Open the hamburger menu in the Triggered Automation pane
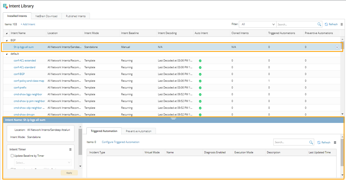Image resolution: width=346 pixels, height=180 pixels. (x=335, y=142)
